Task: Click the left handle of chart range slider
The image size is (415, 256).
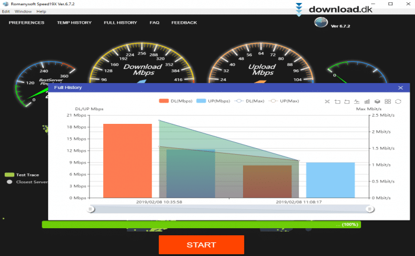Action: (x=90, y=209)
